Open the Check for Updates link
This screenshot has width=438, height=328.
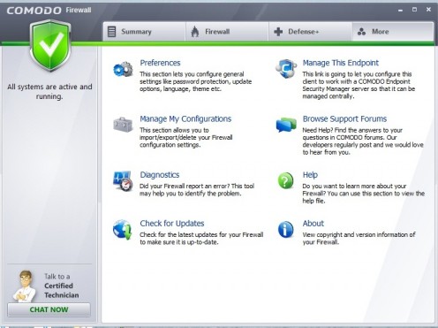point(172,224)
